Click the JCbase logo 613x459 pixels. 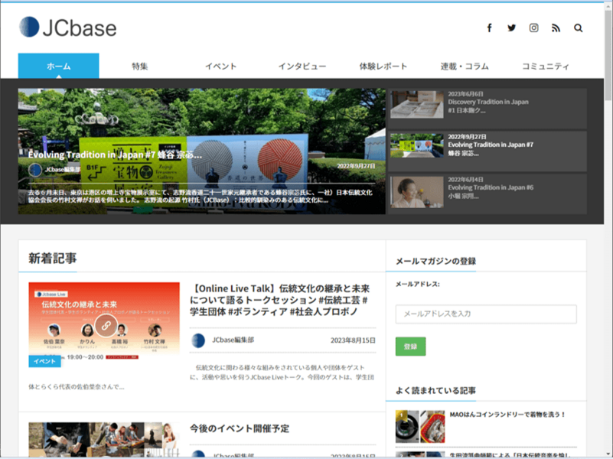pos(68,28)
